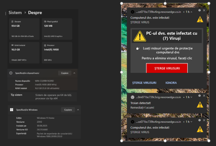Dismiss the expanded virus notification with its X
Screen dimensions: 216x146
point(204,10)
